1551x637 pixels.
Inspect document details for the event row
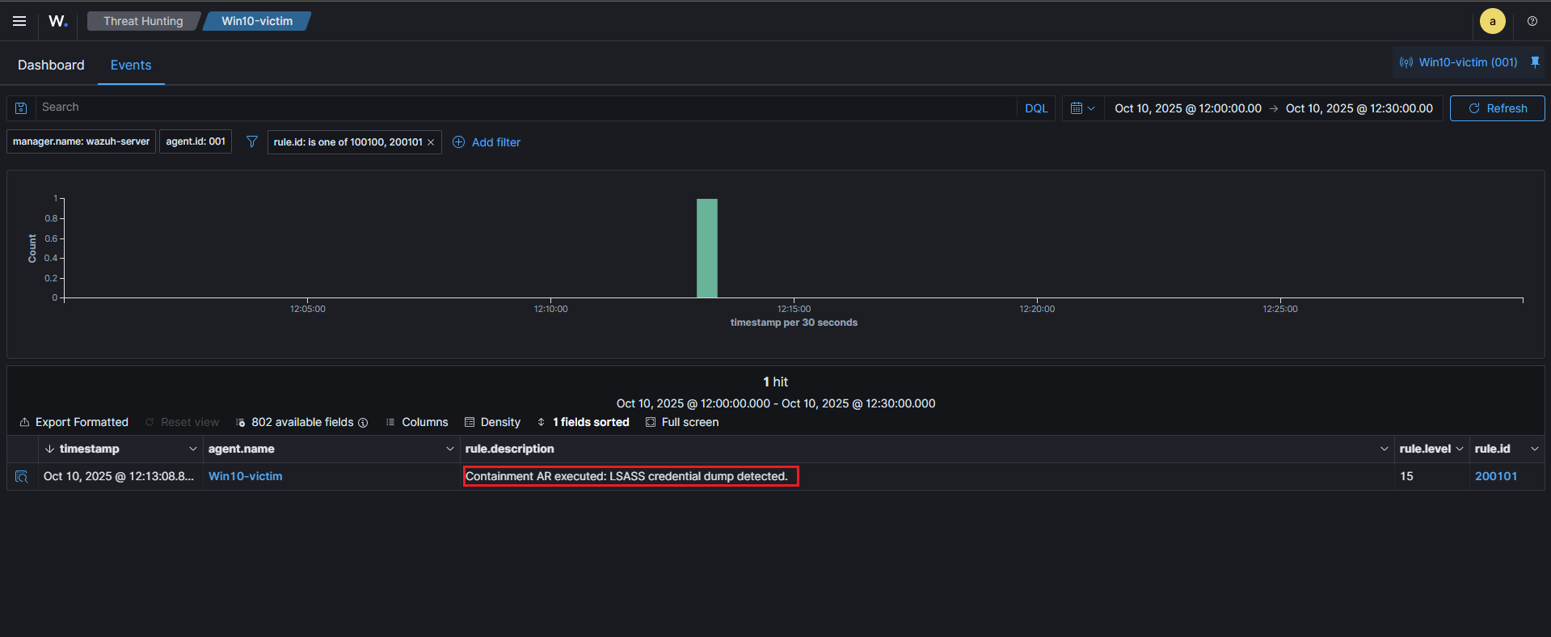tap(22, 477)
